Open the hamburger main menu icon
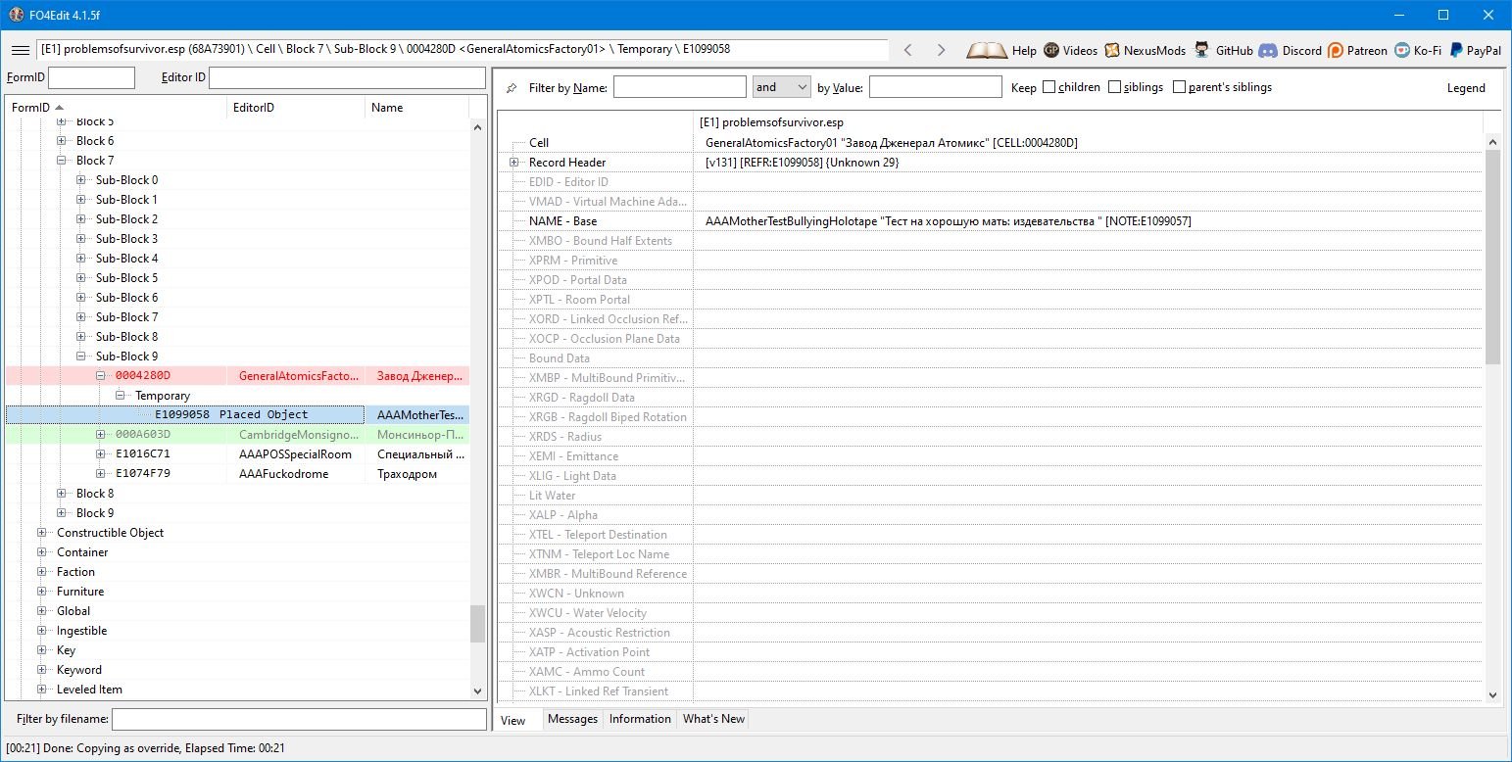 click(x=20, y=50)
